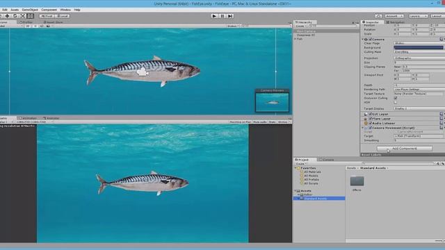Select All Materials under Favorites
Viewport: 445px width, 250px height.
click(312, 172)
